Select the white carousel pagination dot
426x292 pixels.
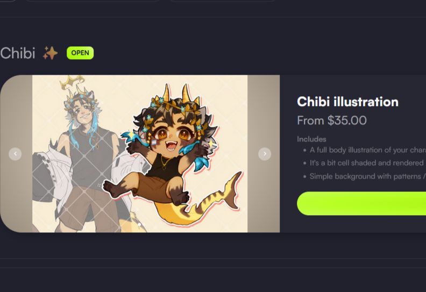click(140, 225)
